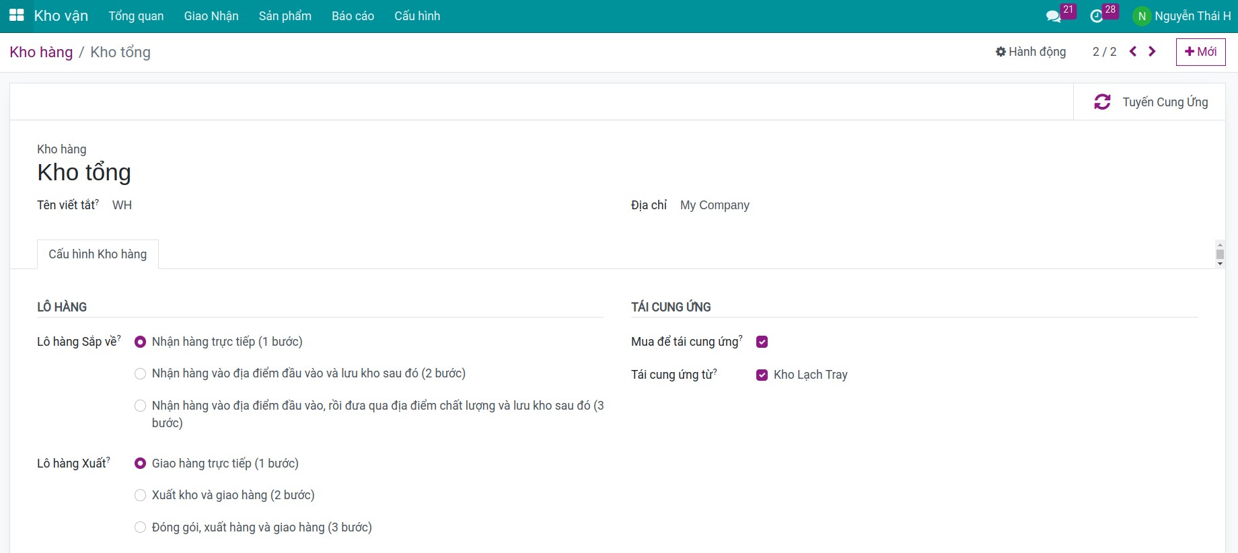1238x553 pixels.
Task: Click the user avatar N icon
Action: click(1141, 16)
